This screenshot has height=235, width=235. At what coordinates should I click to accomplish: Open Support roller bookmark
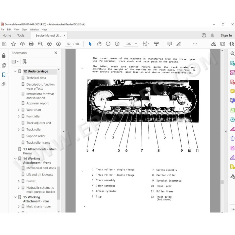(36, 136)
